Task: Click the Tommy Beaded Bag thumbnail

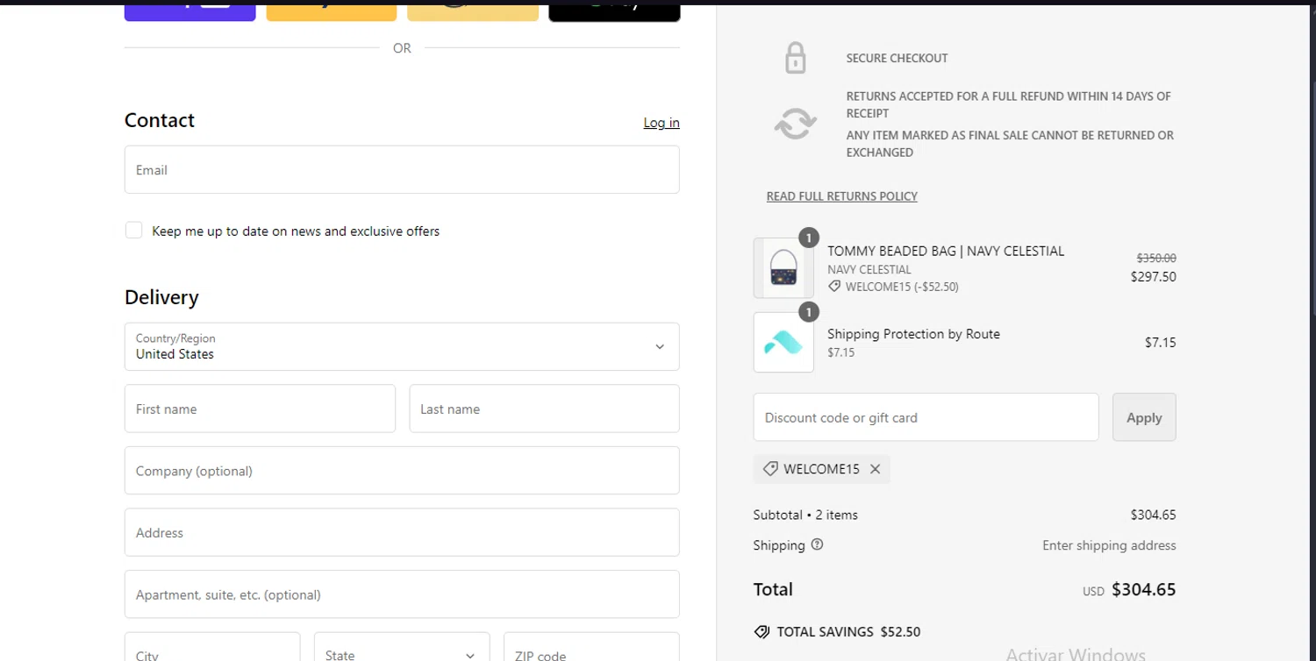Action: (783, 267)
